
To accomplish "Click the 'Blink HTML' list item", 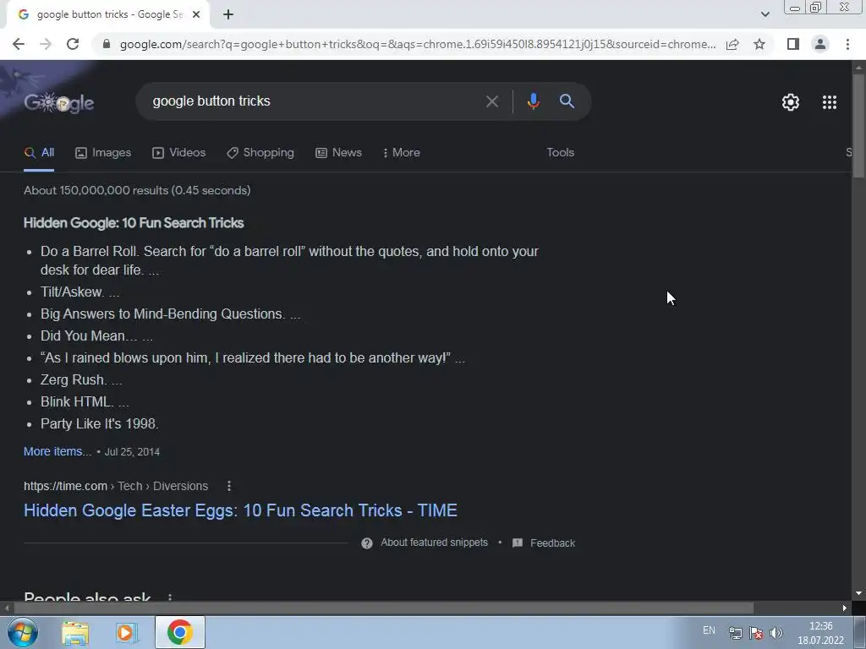I will 85,401.
